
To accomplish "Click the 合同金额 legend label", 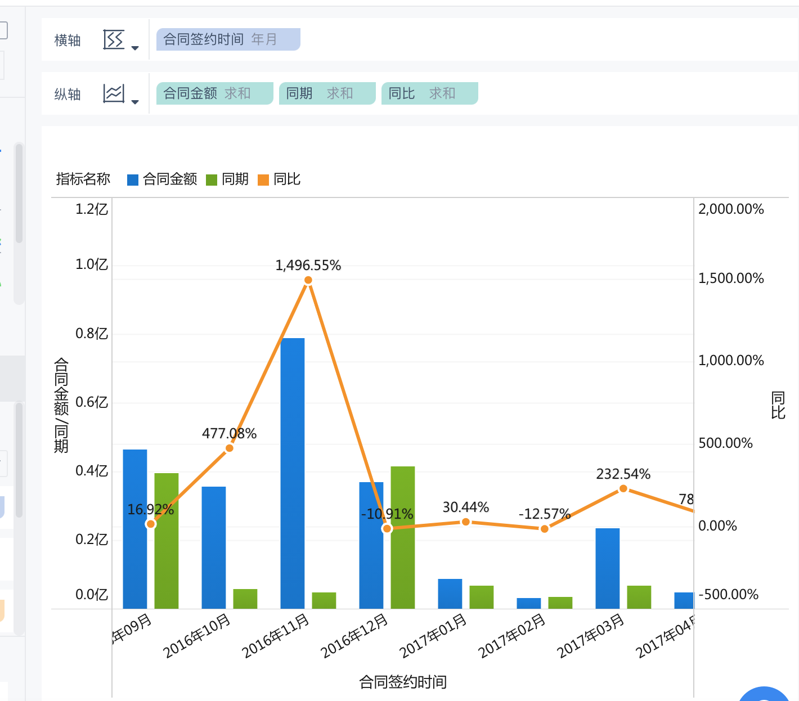I will pos(170,179).
